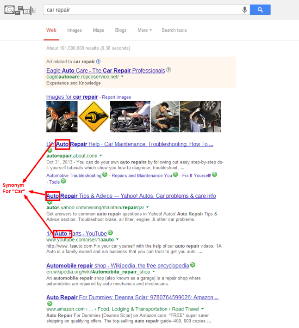This screenshot has height=328, width=299.
Task: Click the green checkmark after Automotive Troubleshooting
Action: click(x=105, y=174)
